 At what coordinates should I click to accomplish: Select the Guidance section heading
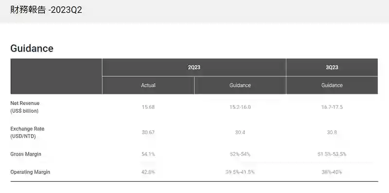coord(32,48)
